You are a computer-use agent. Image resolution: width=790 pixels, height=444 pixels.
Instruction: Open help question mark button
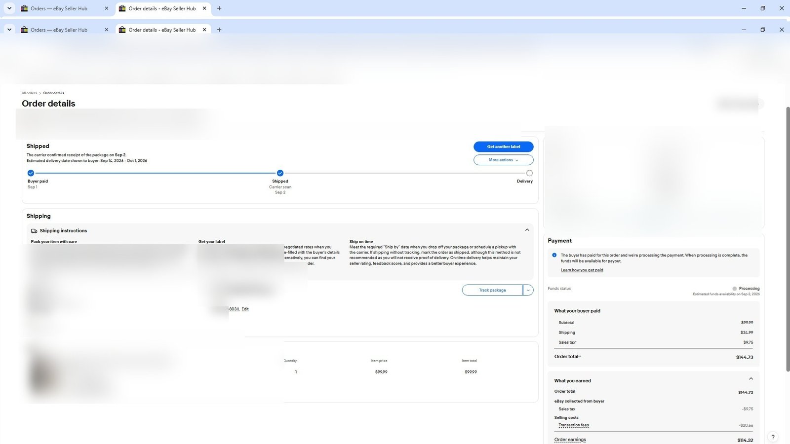[773, 437]
